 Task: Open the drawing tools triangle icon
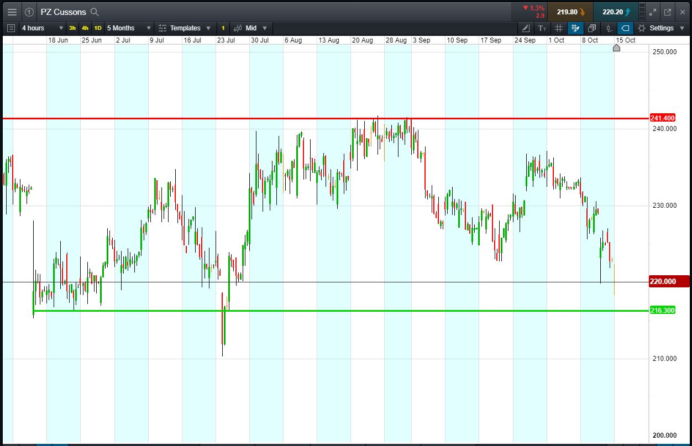[x=525, y=28]
